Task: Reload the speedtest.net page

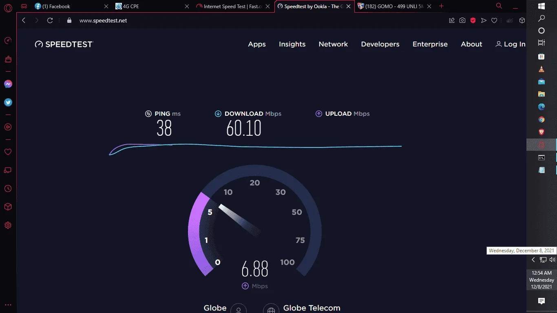Action: [50, 20]
